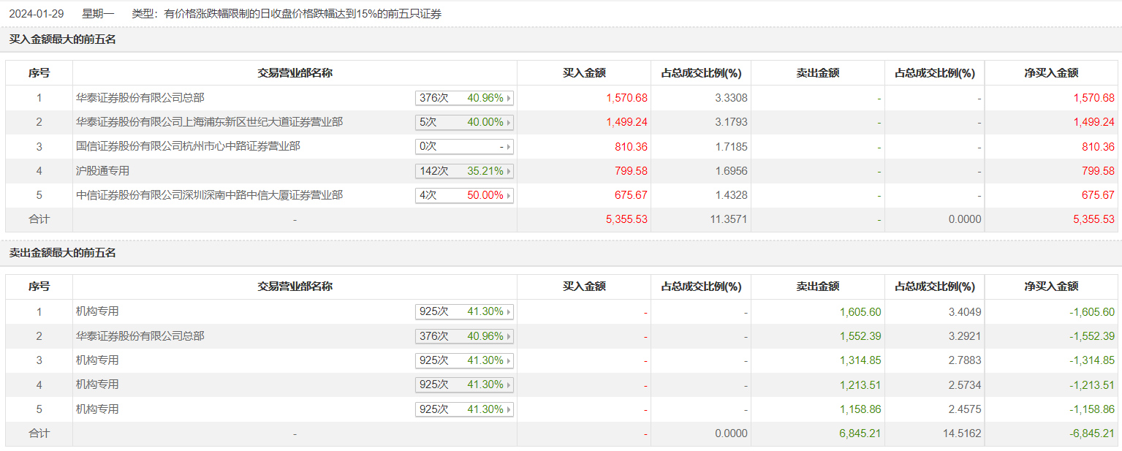Click the sell ratio 3.2921

pyautogui.click(x=965, y=336)
